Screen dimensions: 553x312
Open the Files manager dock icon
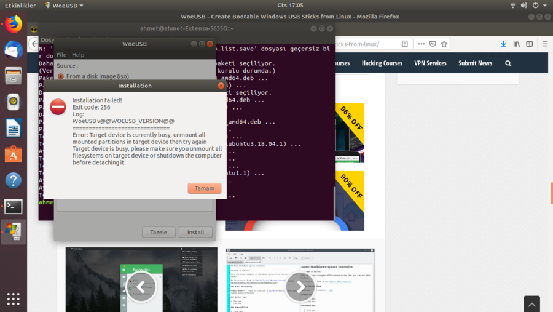14,76
